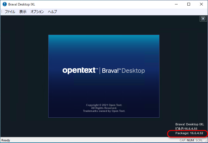
Task: Maximize the Brava! Desktop IXL window
Action: click(189, 4)
